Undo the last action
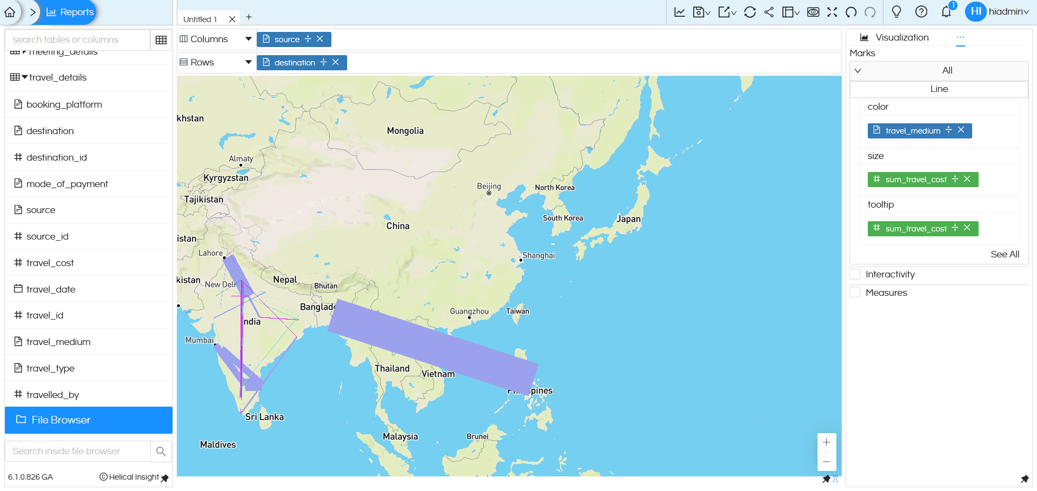Viewport: 1037px width, 491px height. coord(850,11)
